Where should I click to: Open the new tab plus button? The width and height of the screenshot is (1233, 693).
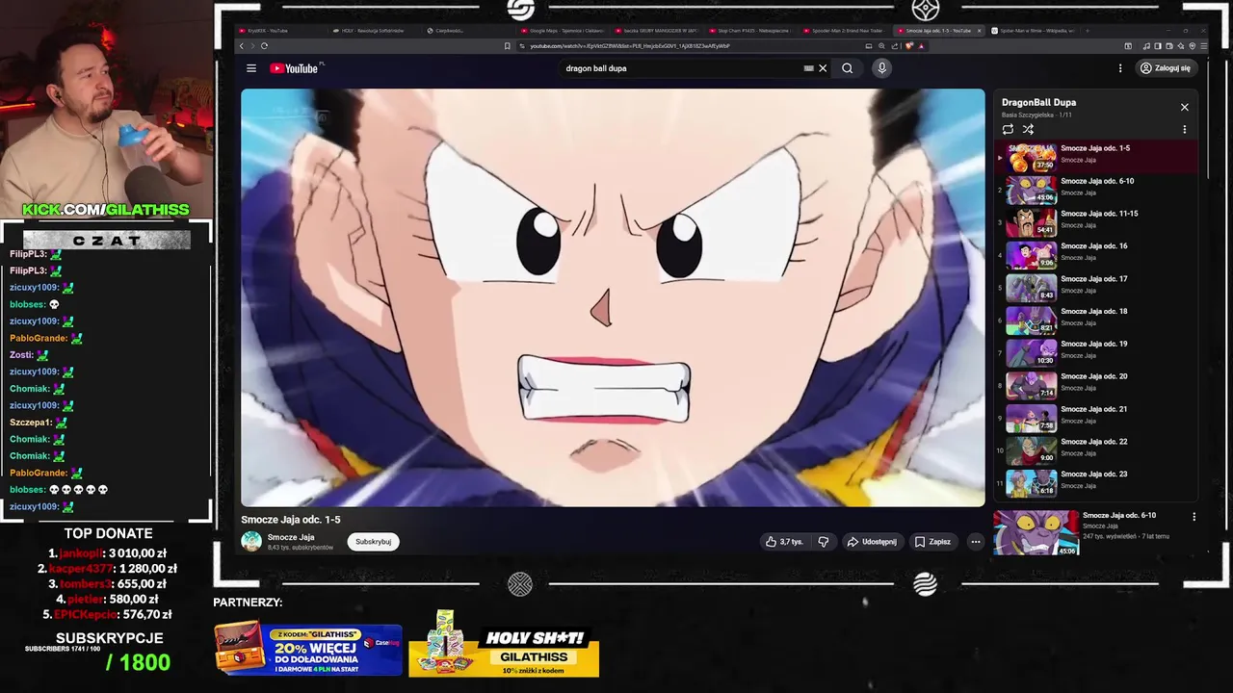[1088, 31]
